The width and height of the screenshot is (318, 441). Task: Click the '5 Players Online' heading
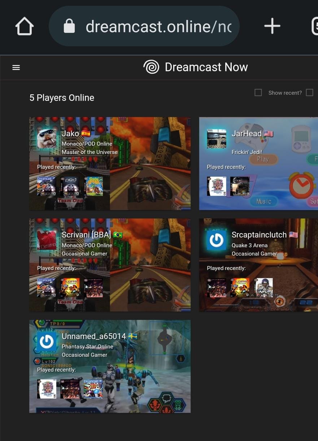(x=62, y=98)
